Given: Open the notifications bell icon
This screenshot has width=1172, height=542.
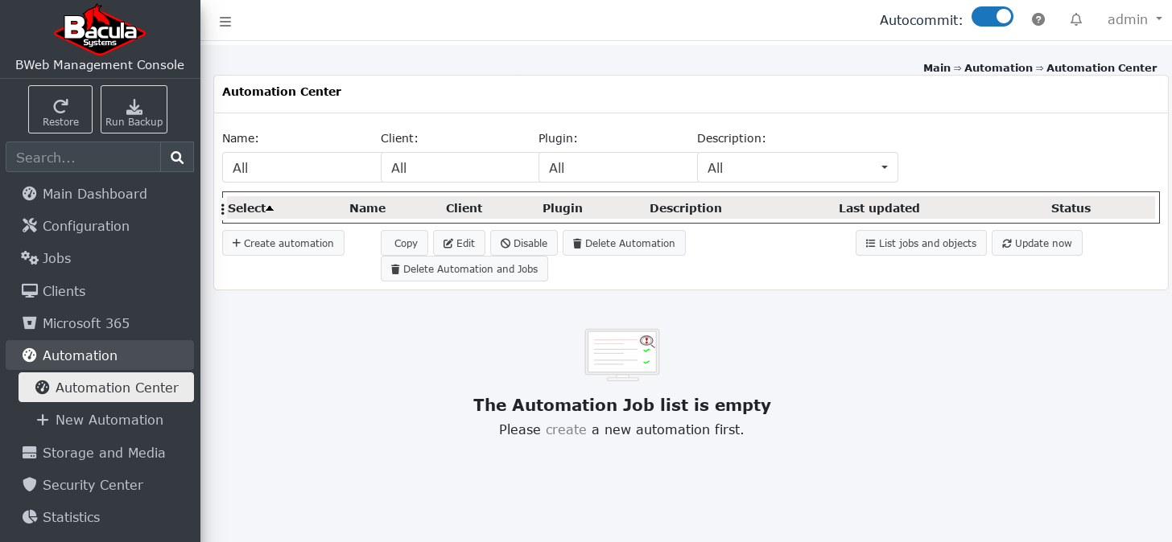Looking at the screenshot, I should tap(1076, 19).
